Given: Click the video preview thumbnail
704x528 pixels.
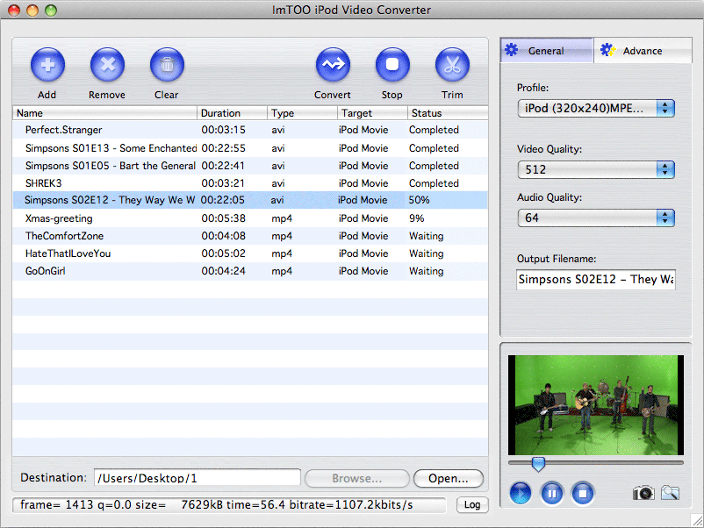Looking at the screenshot, I should coord(596,405).
